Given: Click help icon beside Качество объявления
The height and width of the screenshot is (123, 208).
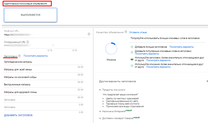Looking at the screenshot, I should pos(126,32).
